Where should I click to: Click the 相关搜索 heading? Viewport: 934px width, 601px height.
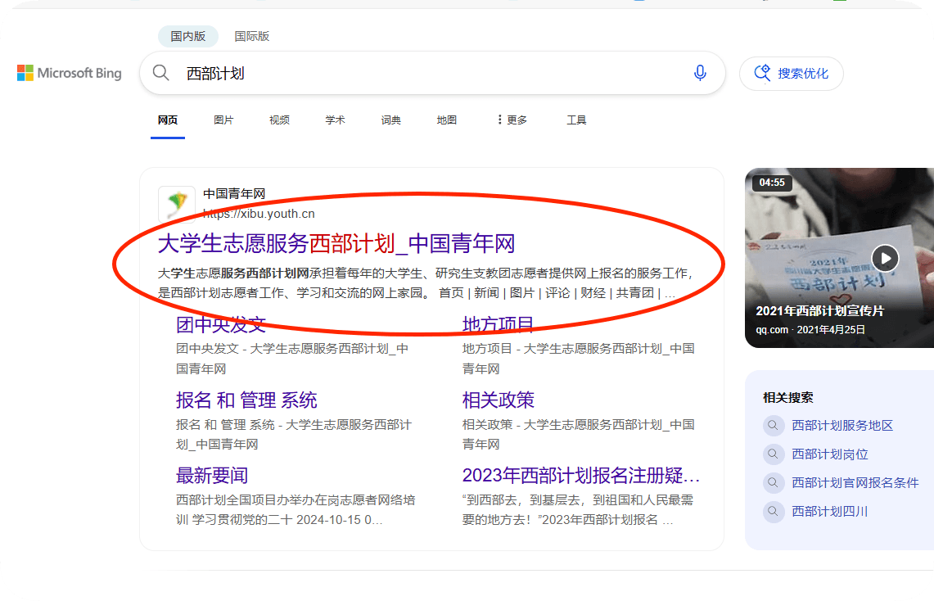788,398
